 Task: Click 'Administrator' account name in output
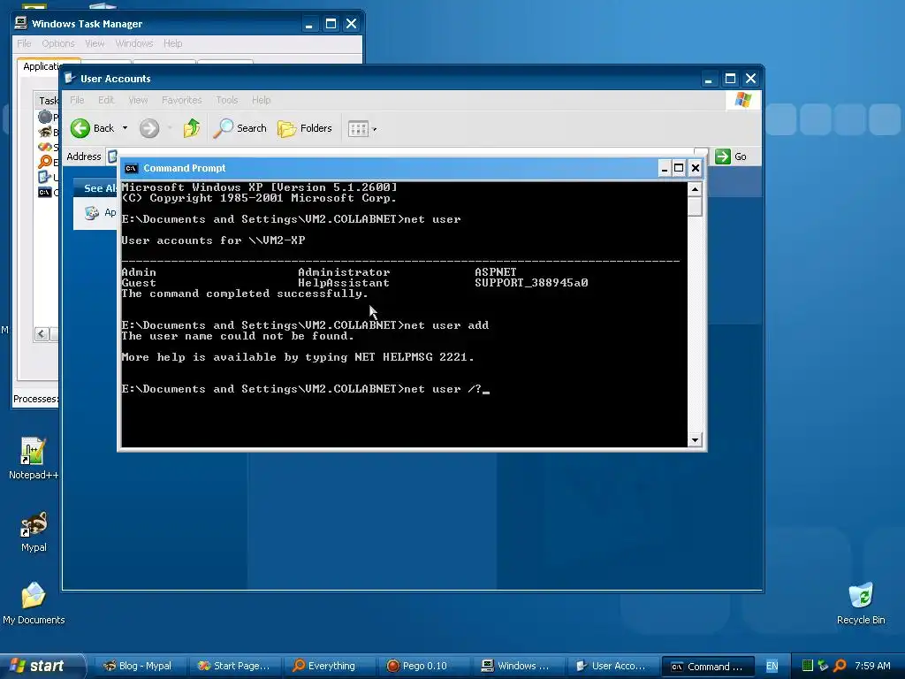click(x=344, y=272)
